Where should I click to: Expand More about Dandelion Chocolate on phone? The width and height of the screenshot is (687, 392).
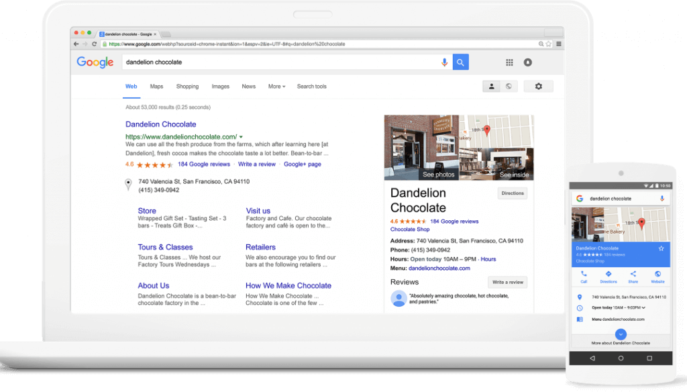coord(621,334)
